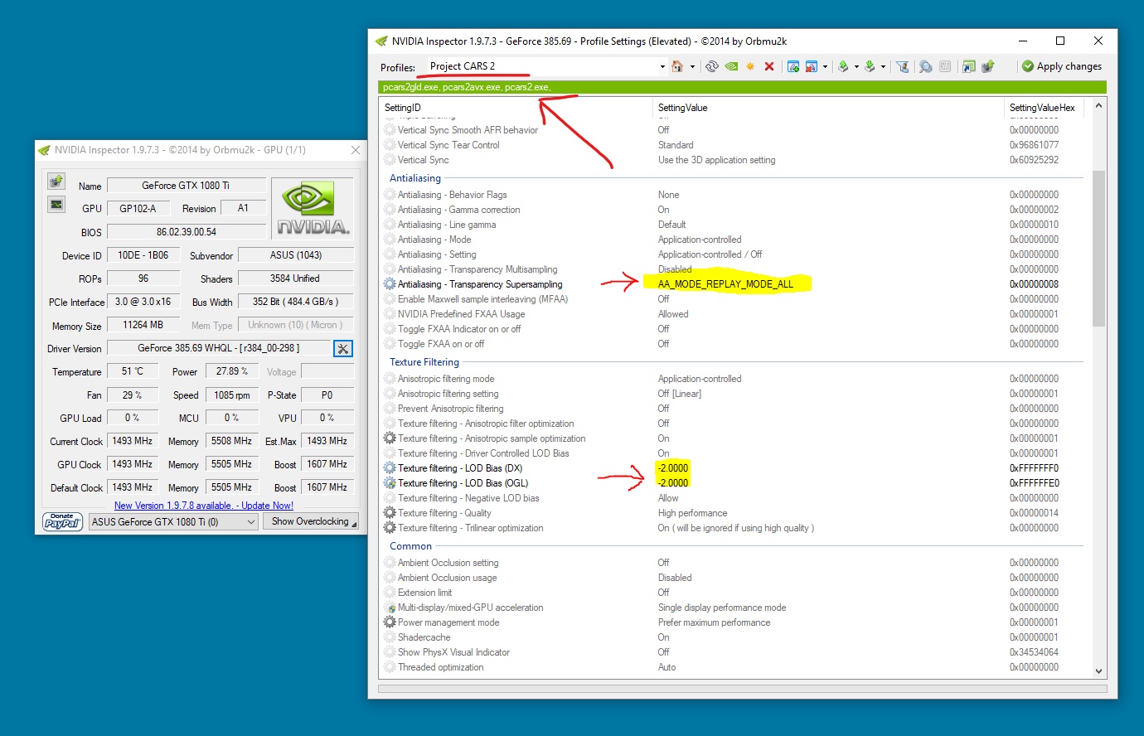Click the filter funnel toolbar icon

point(903,66)
